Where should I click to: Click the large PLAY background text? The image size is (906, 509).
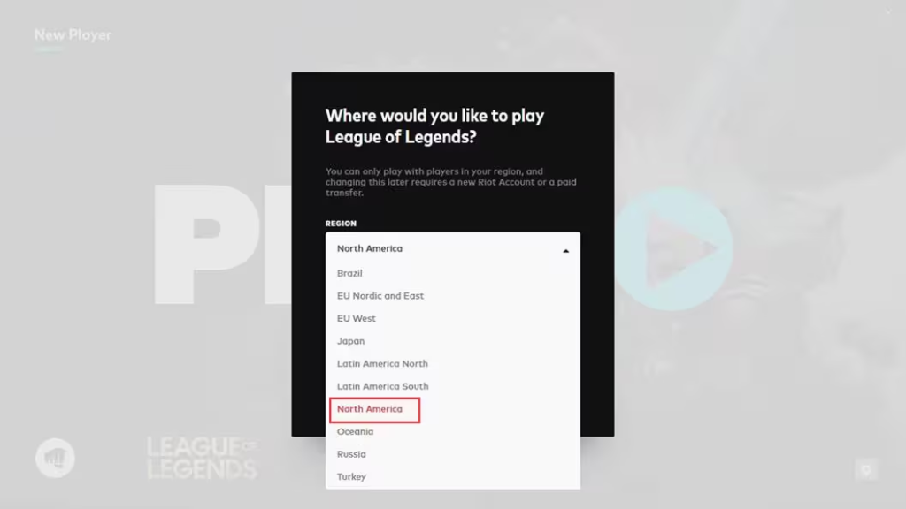pyautogui.click(x=222, y=245)
